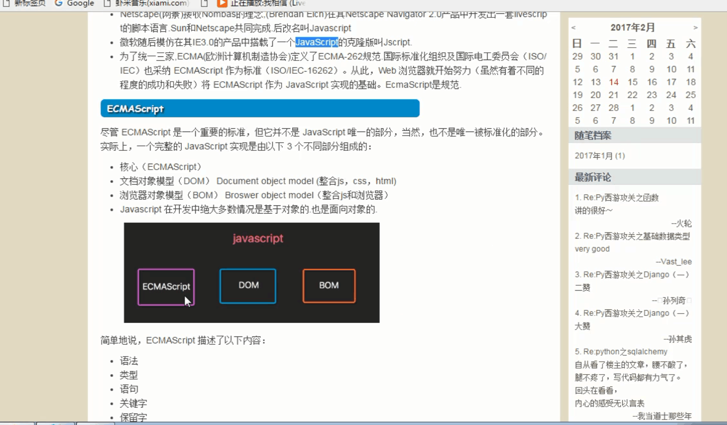Click comment author --火轮

682,223
